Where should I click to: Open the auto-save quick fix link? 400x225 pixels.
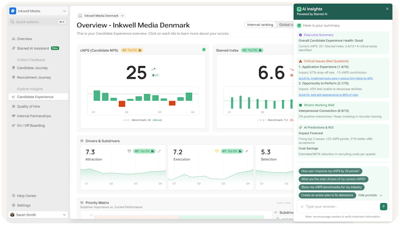pyautogui.click(x=335, y=78)
